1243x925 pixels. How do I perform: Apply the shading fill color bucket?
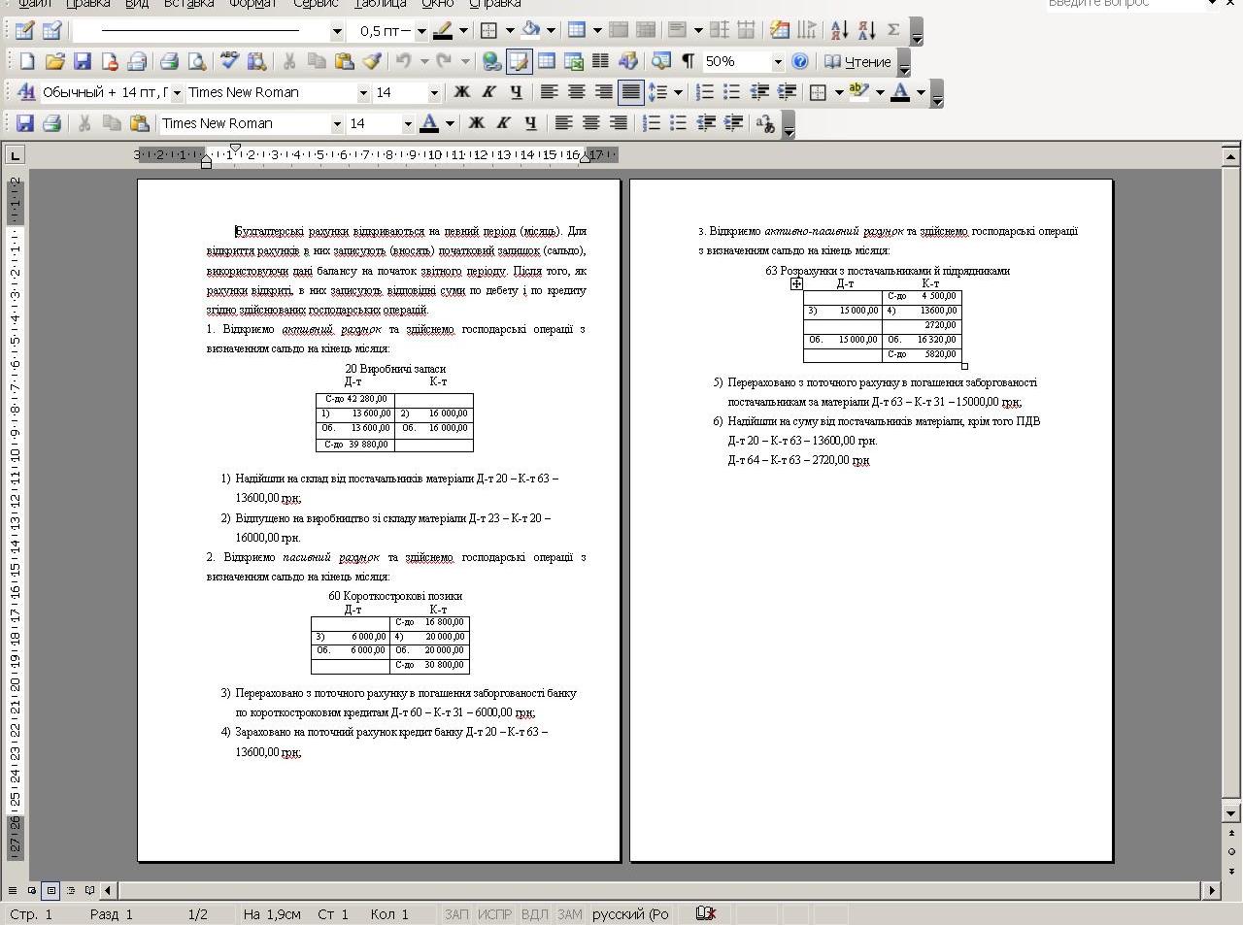point(531,30)
